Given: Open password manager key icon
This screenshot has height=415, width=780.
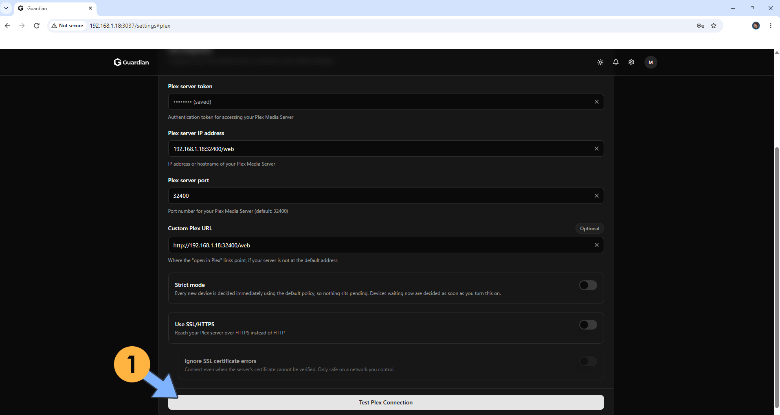Looking at the screenshot, I should (x=701, y=26).
